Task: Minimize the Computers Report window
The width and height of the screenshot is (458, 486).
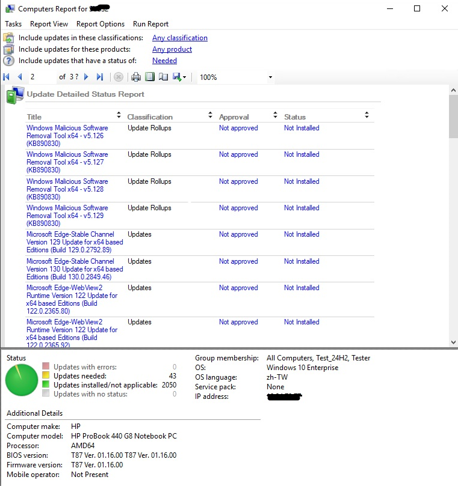Action: click(x=390, y=8)
